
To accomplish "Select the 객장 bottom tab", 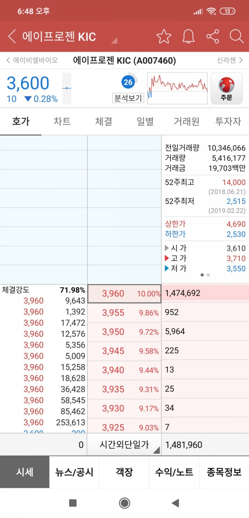I will (x=124, y=472).
